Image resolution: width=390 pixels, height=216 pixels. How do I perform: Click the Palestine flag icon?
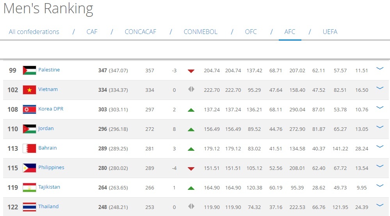(x=29, y=70)
